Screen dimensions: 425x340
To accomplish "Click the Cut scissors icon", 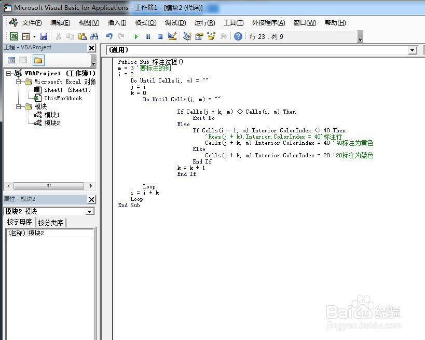I will point(58,36).
